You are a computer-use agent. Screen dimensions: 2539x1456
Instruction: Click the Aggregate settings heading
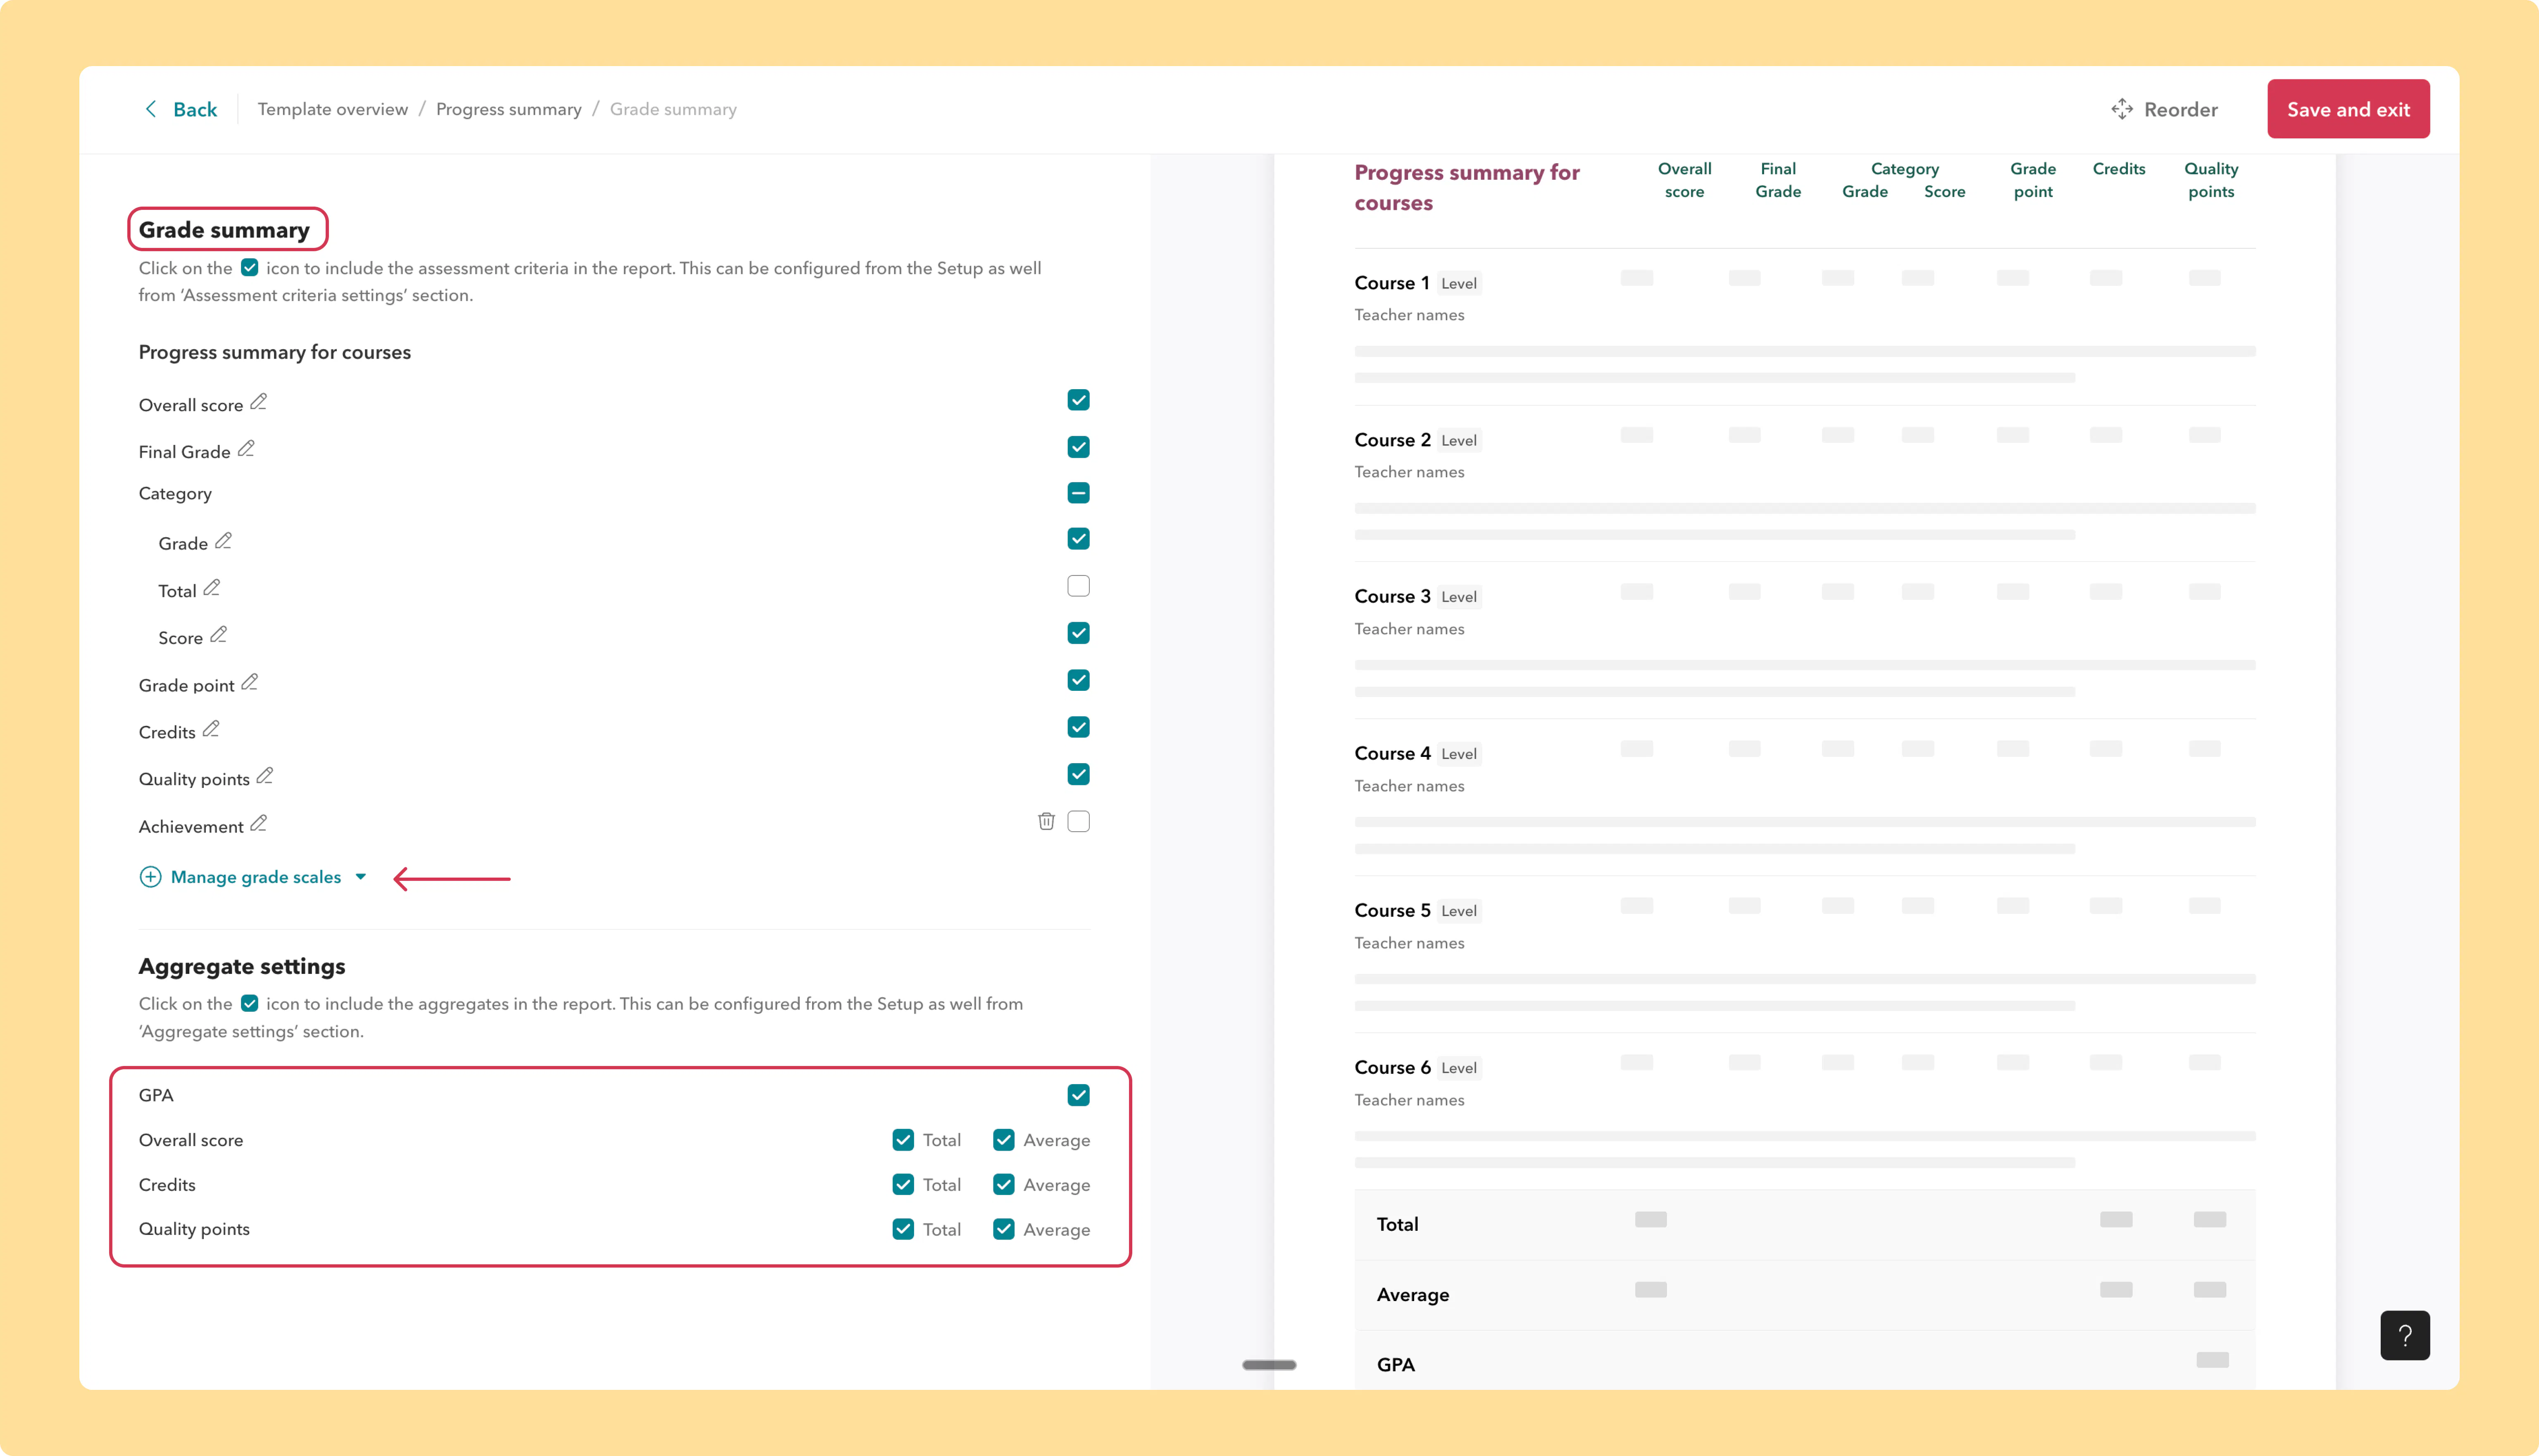[x=242, y=967]
